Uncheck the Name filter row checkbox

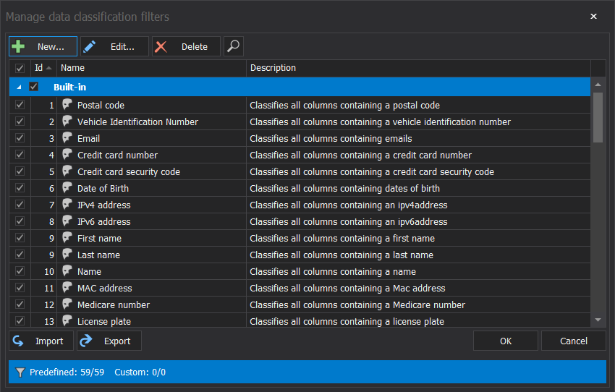click(20, 271)
